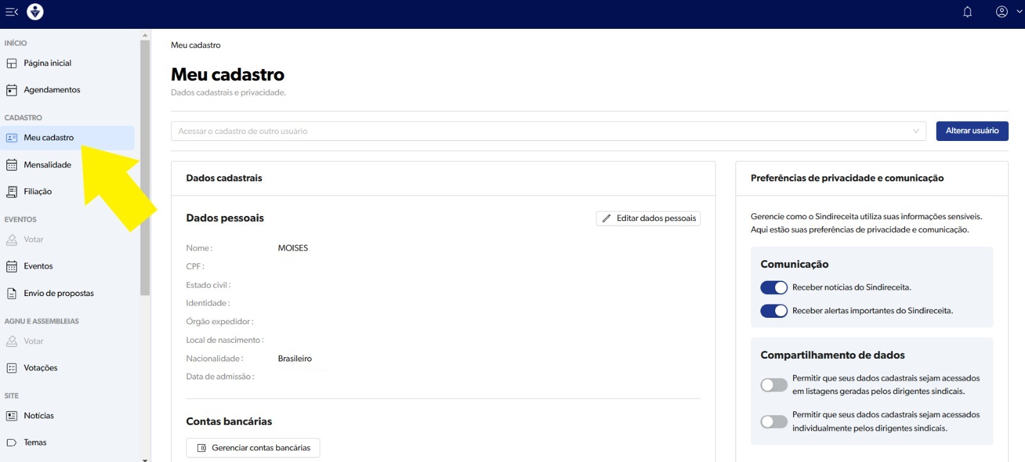Open the user profile account icon
The height and width of the screenshot is (462, 1025).
[x=1001, y=12]
